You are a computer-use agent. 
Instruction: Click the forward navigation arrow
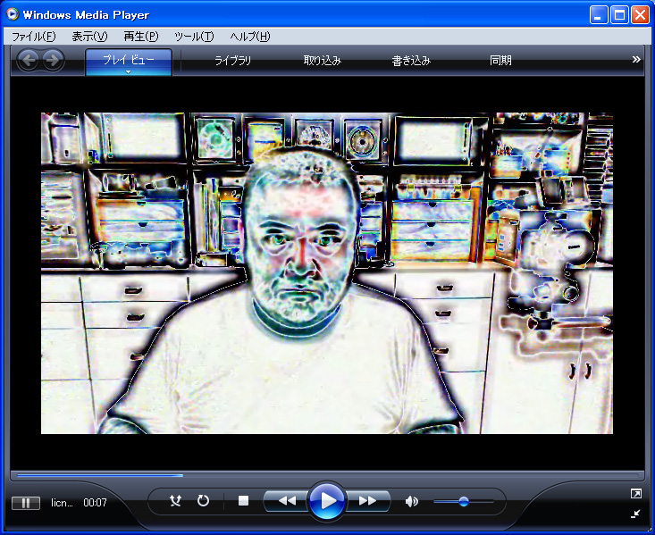coord(53,61)
